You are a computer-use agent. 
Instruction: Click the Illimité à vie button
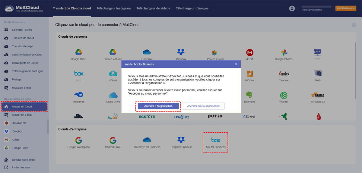coord(346,8)
